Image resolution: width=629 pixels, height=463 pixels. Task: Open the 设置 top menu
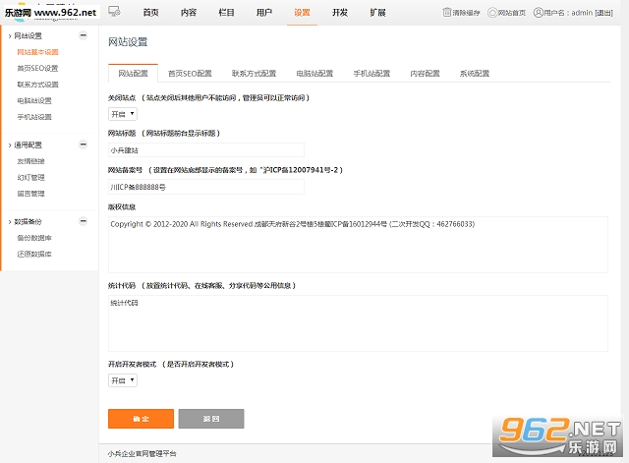pyautogui.click(x=302, y=13)
